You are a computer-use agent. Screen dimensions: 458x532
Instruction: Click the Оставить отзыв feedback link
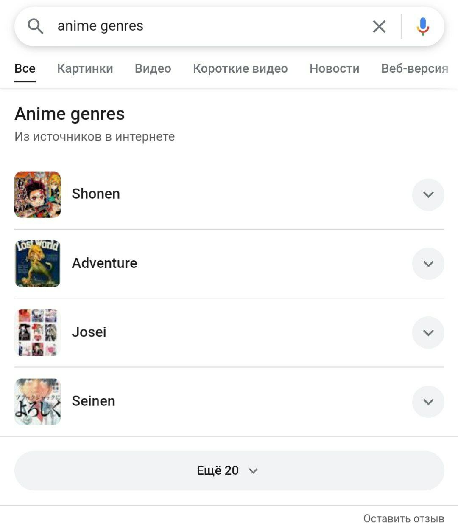(x=403, y=518)
